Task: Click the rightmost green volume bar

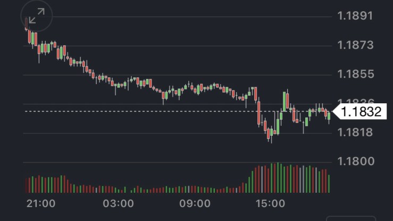Action: (329, 183)
